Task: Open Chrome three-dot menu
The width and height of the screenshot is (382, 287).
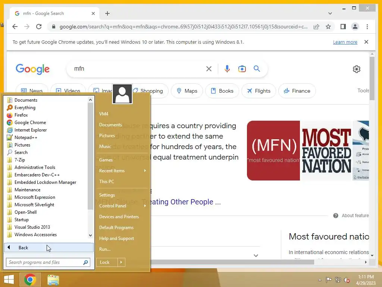Action: click(367, 27)
